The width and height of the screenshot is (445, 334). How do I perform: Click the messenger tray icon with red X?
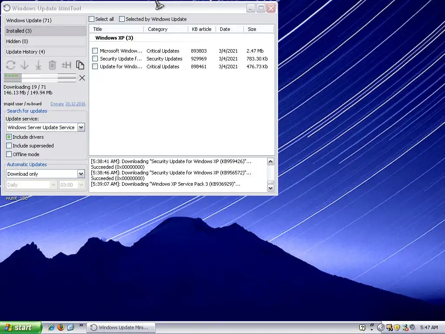tap(405, 327)
